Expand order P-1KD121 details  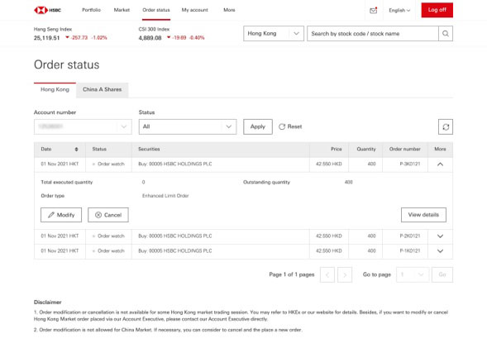pos(440,251)
